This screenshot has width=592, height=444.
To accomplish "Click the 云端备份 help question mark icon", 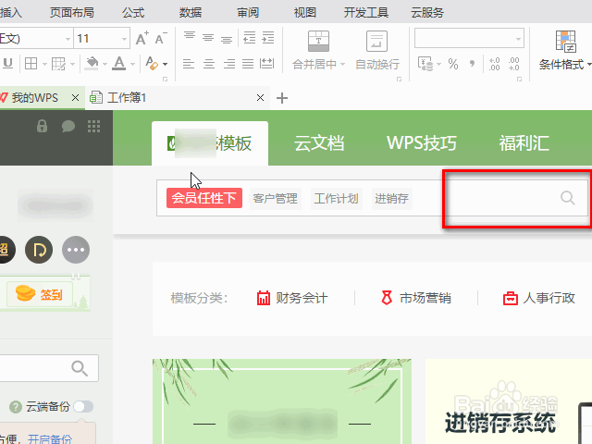I will 16,407.
